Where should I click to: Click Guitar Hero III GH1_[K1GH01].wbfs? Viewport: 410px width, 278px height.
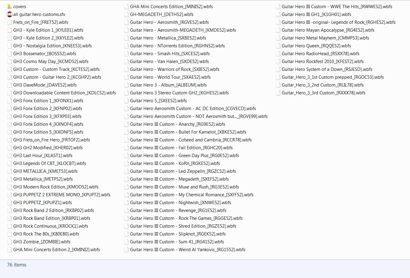pyautogui.click(x=316, y=14)
